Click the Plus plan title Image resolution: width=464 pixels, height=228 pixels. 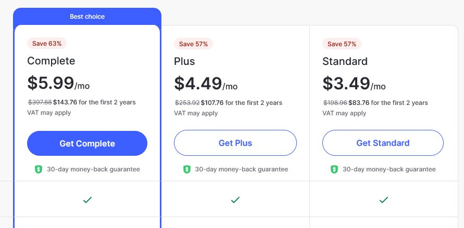(184, 61)
